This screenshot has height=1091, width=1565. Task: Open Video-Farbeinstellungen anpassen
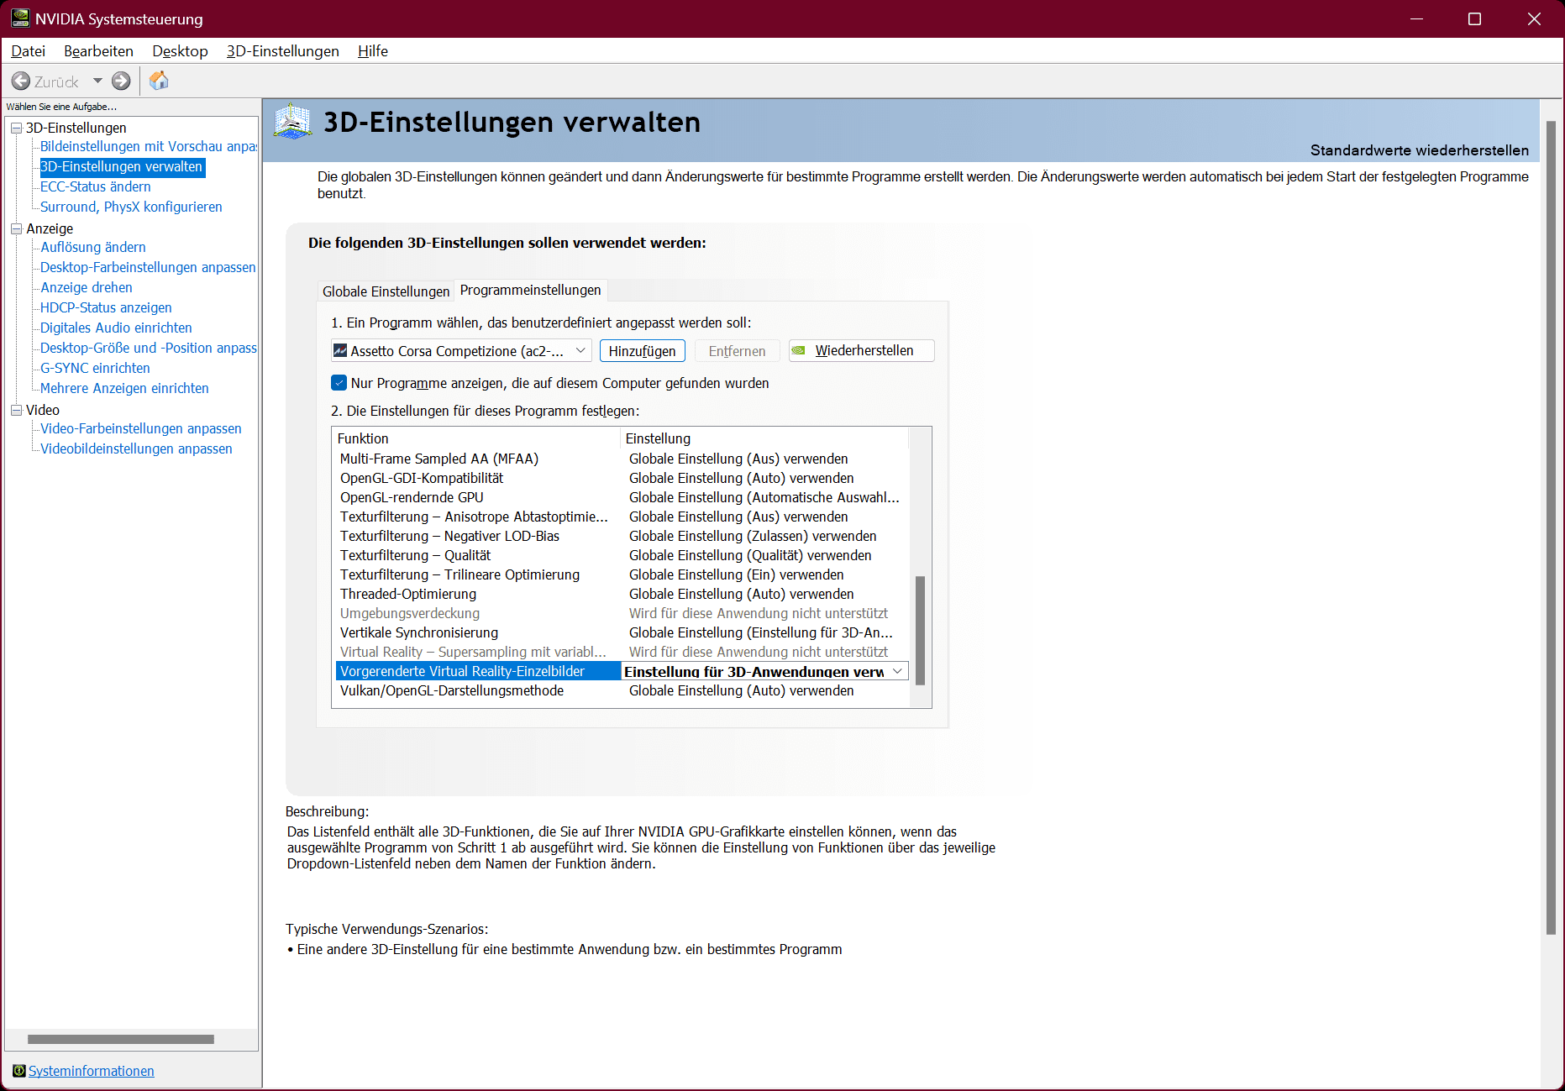(x=140, y=428)
